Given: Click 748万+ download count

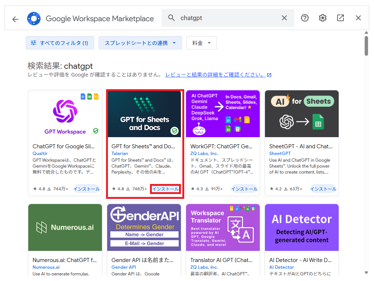Looking at the screenshot, I should pos(139,189).
